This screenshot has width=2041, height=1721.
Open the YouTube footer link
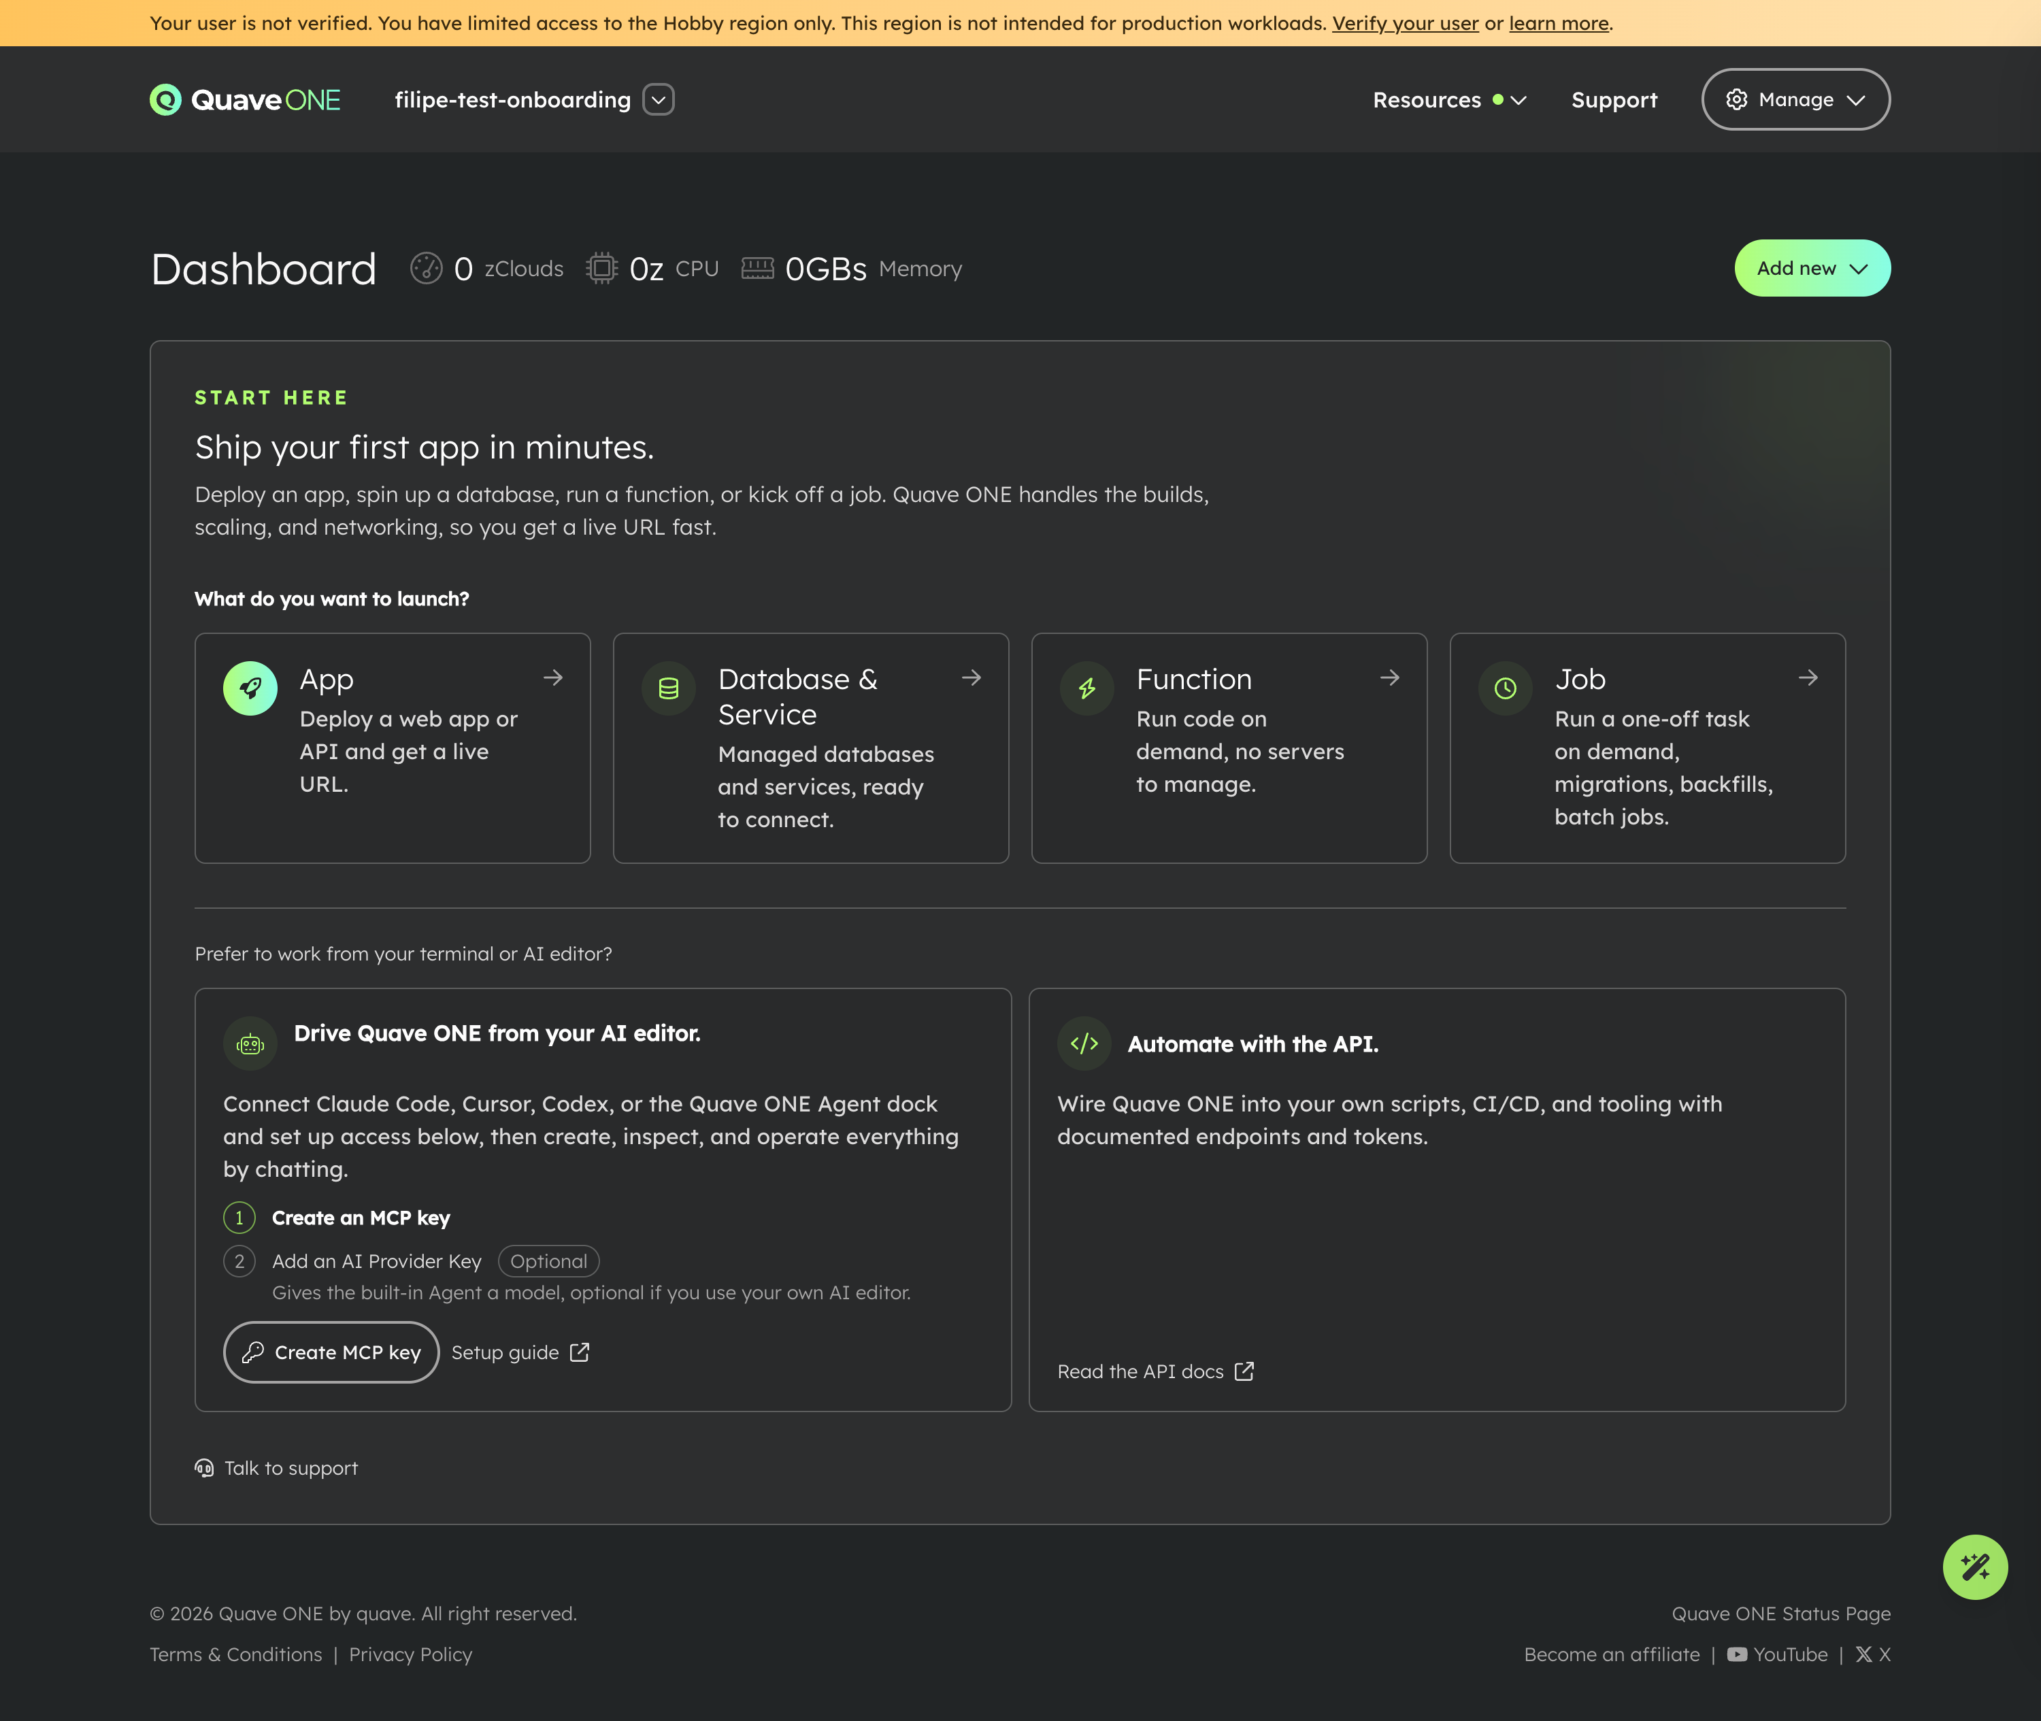click(1778, 1654)
